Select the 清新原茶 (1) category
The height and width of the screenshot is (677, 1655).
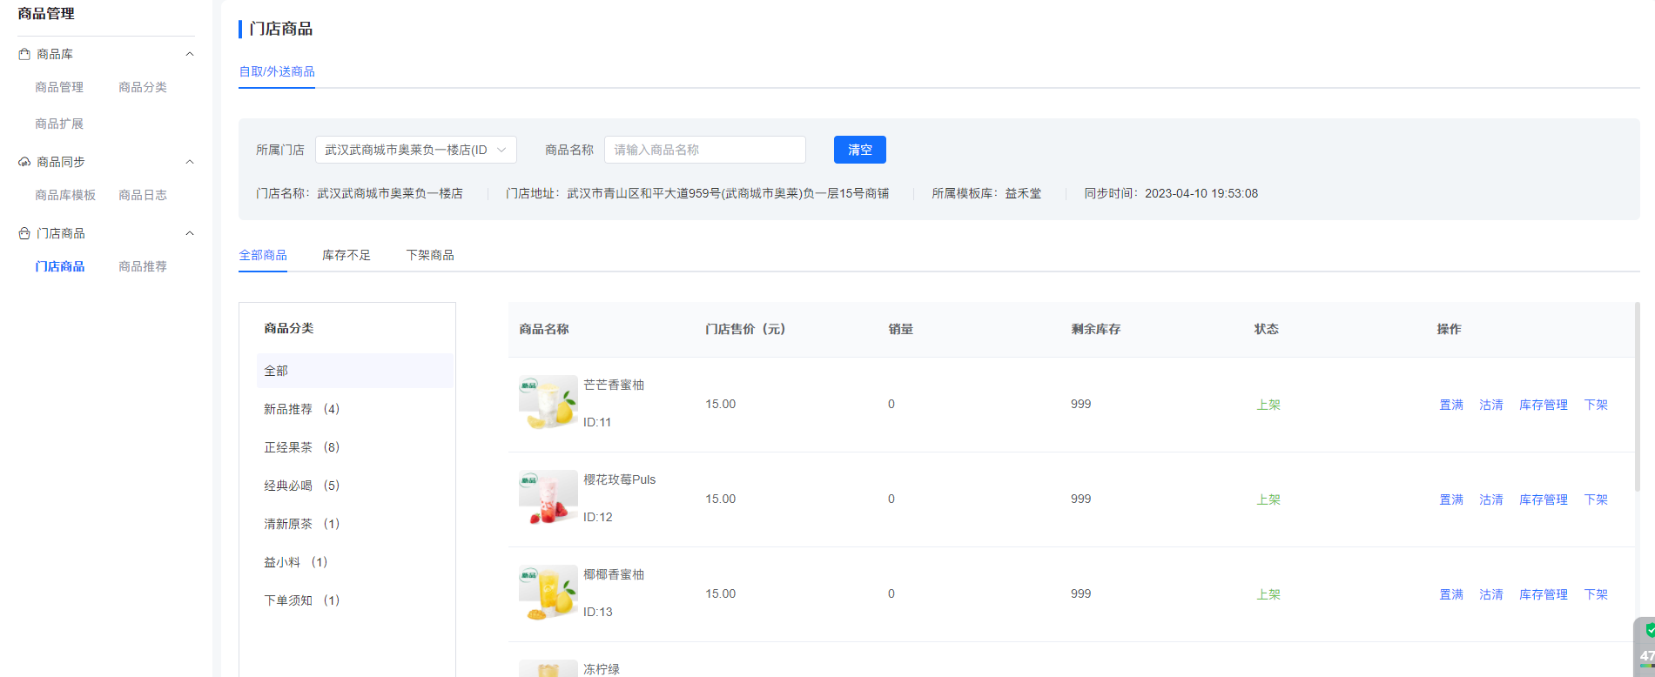click(302, 524)
